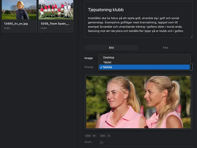Click the height field showing 300
The width and height of the screenshot is (197, 148).
[x=103, y=136]
